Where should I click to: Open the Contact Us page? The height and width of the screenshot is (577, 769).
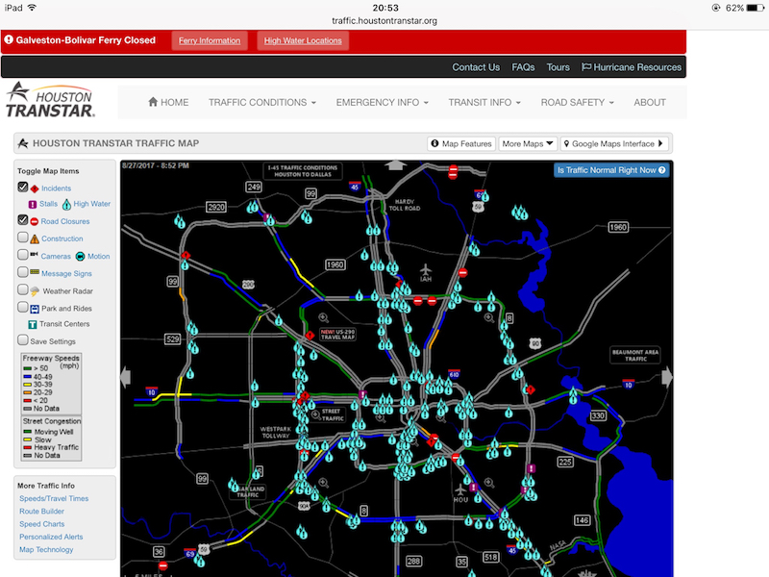(476, 67)
